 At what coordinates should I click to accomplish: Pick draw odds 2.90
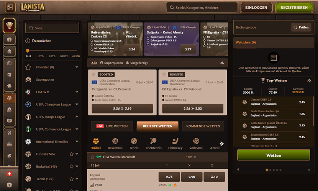pyautogui.click(x=192, y=177)
